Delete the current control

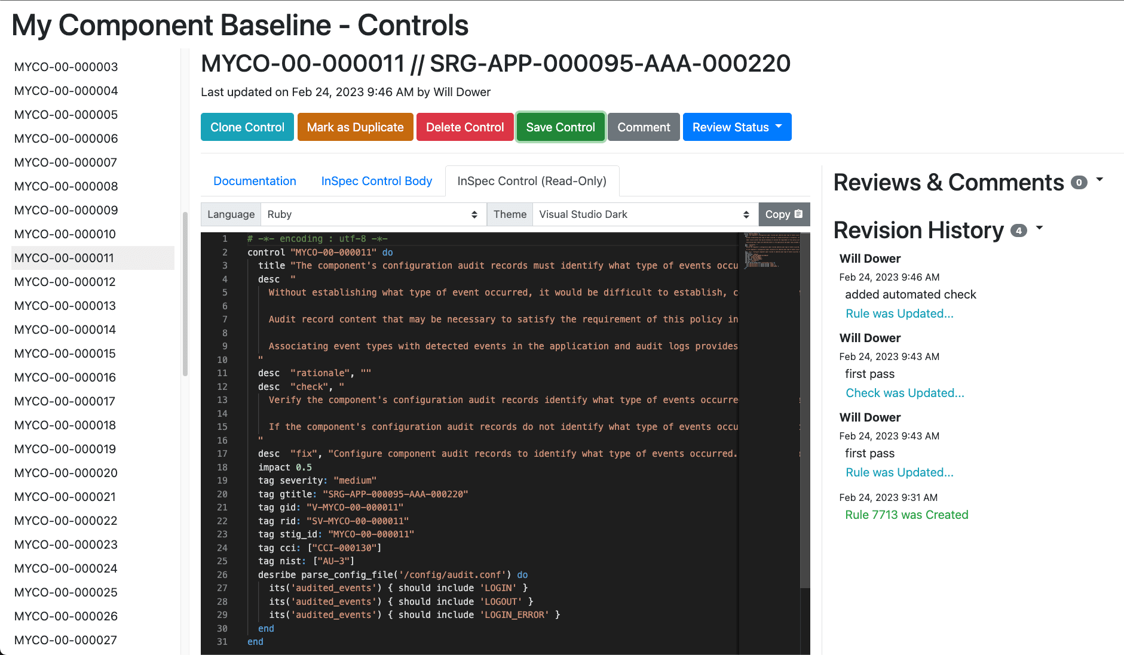click(x=465, y=127)
